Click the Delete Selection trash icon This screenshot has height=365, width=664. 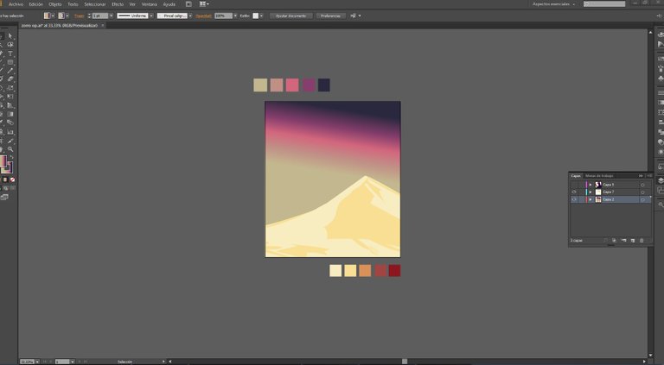(x=642, y=241)
